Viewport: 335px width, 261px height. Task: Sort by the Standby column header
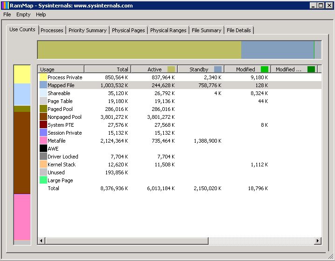click(x=201, y=69)
